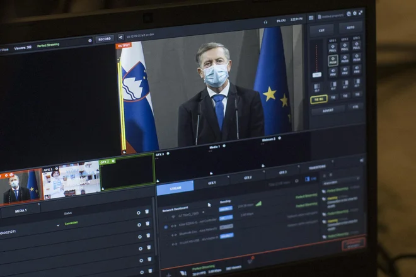
Task: Enable the yellow TIE BG button
Action: 319,99
